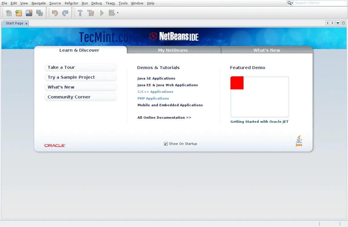This screenshot has width=348, height=227.
Task: Click the New Project toolbar icon
Action: coord(19,13)
